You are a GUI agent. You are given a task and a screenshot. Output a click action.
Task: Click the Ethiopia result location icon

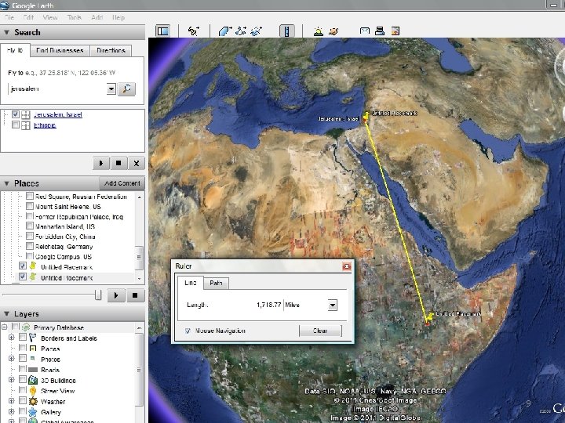26,125
